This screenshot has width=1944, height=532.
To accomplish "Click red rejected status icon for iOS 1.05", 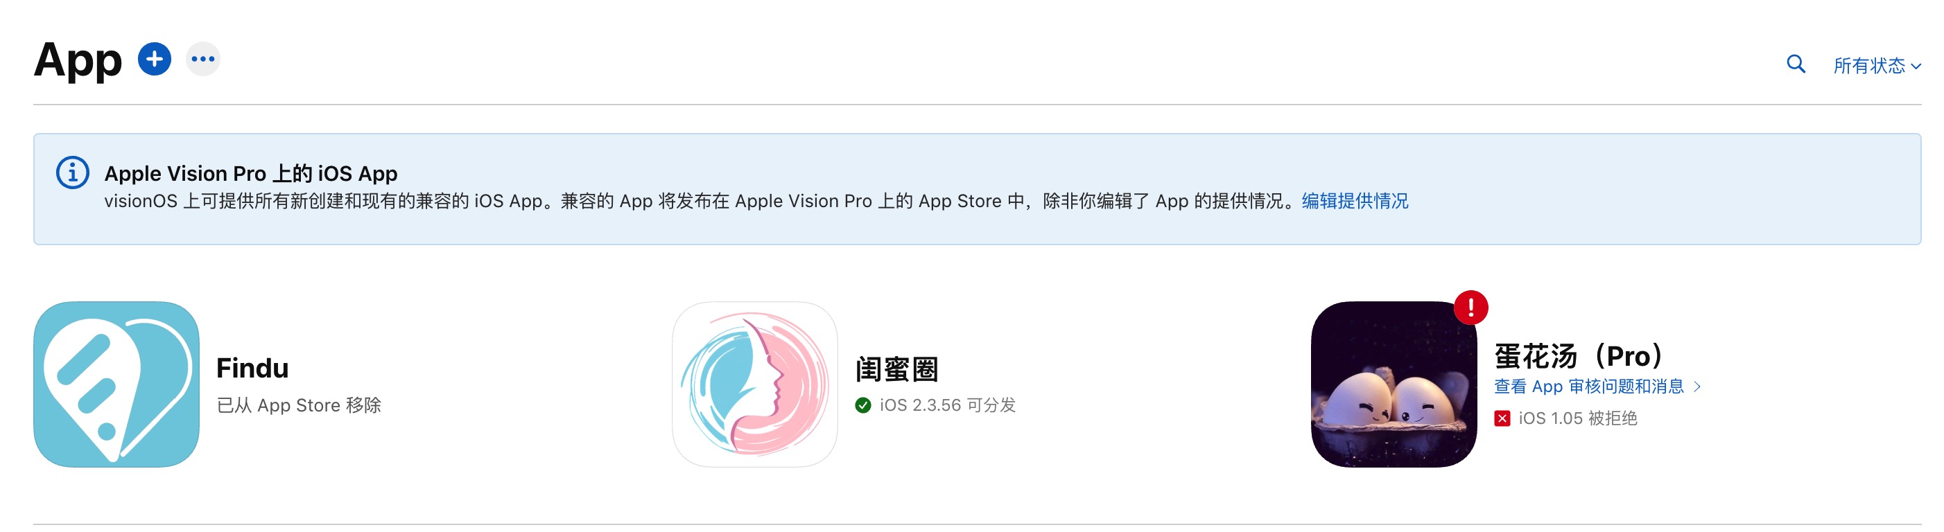I will point(1502,418).
